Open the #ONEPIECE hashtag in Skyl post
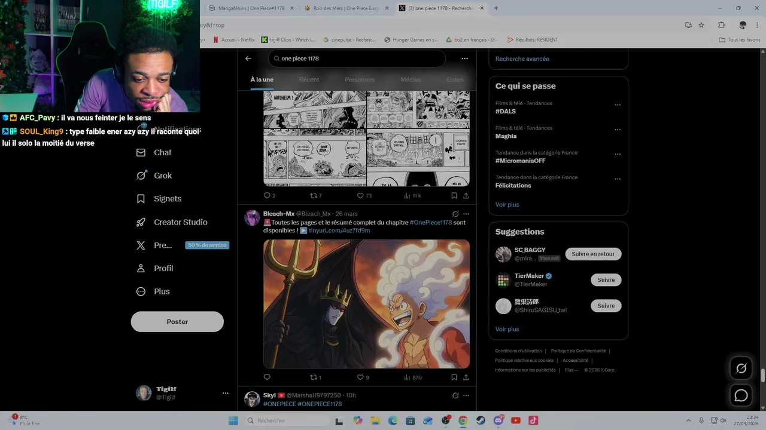This screenshot has width=766, height=430. [279, 404]
